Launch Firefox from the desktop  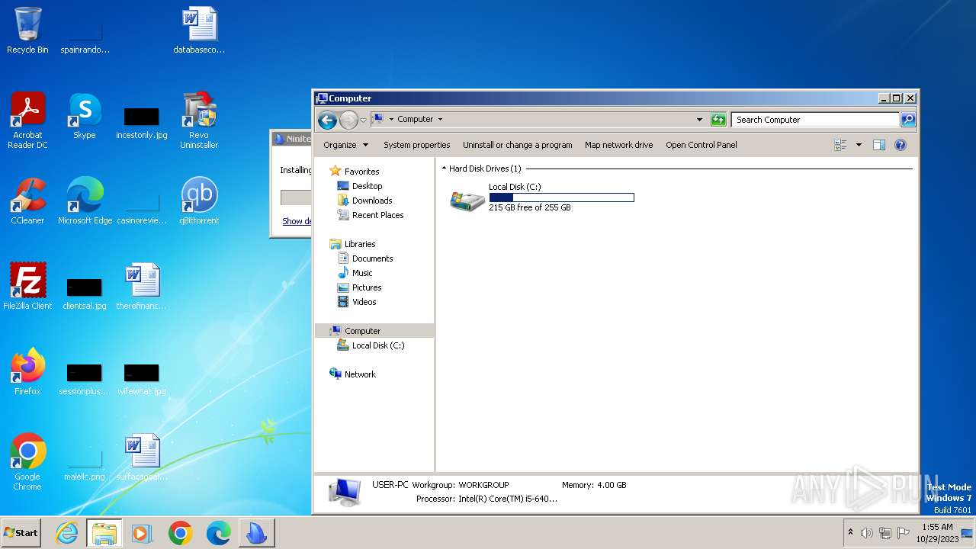[27, 372]
